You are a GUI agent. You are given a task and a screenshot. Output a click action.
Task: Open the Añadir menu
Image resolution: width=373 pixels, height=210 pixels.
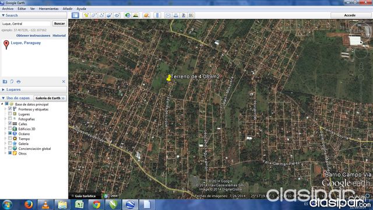point(68,9)
